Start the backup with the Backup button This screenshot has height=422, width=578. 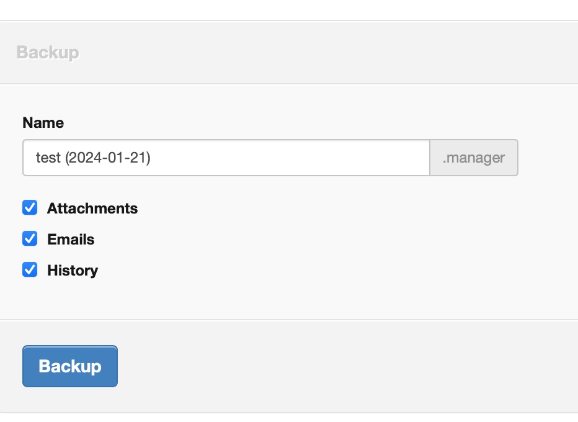coord(70,366)
